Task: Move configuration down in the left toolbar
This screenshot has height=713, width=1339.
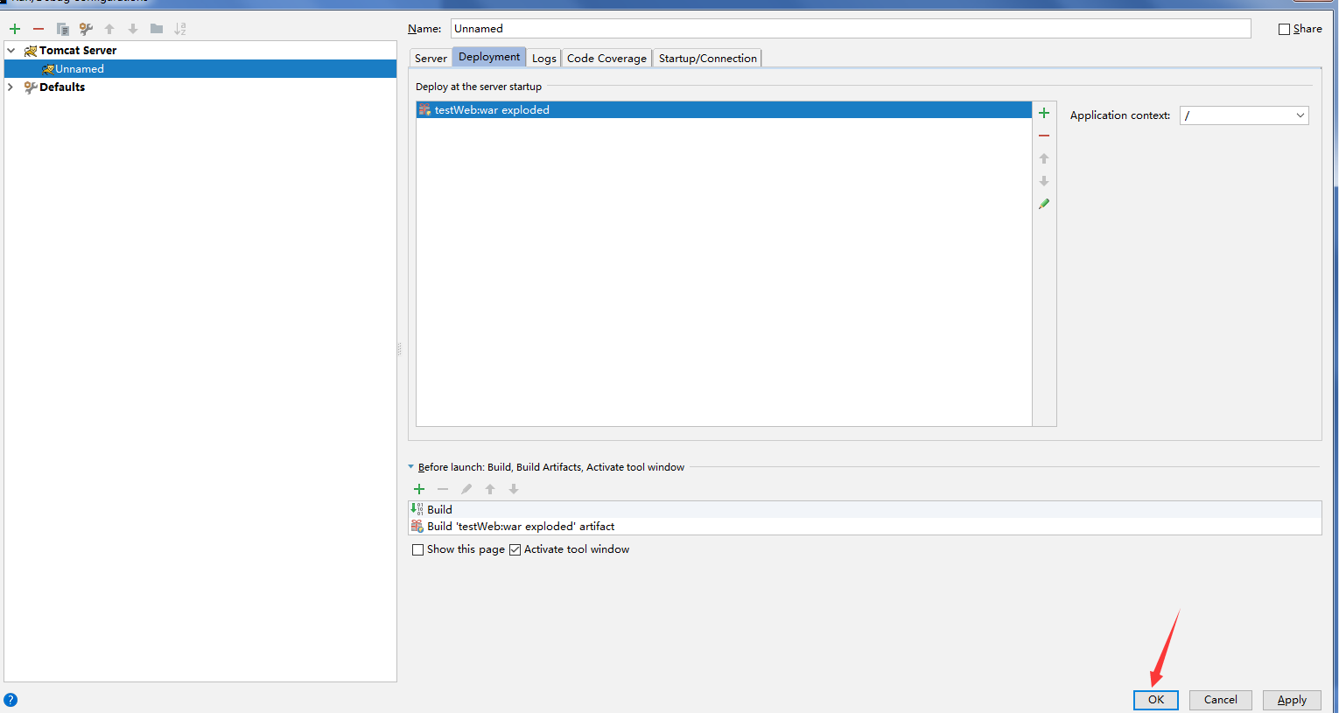Action: pyautogui.click(x=133, y=29)
